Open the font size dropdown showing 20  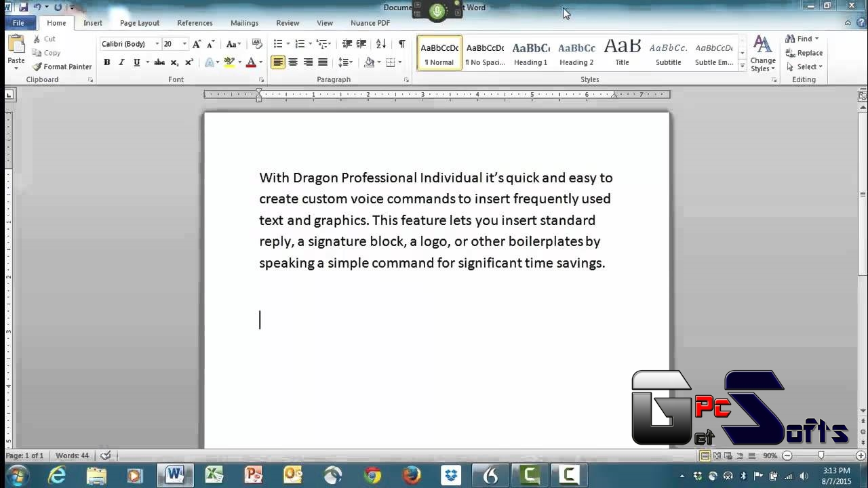tap(184, 44)
